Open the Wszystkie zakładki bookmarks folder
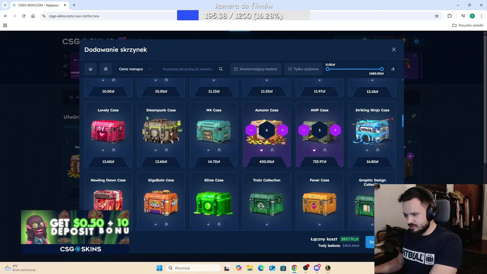 coord(468,25)
